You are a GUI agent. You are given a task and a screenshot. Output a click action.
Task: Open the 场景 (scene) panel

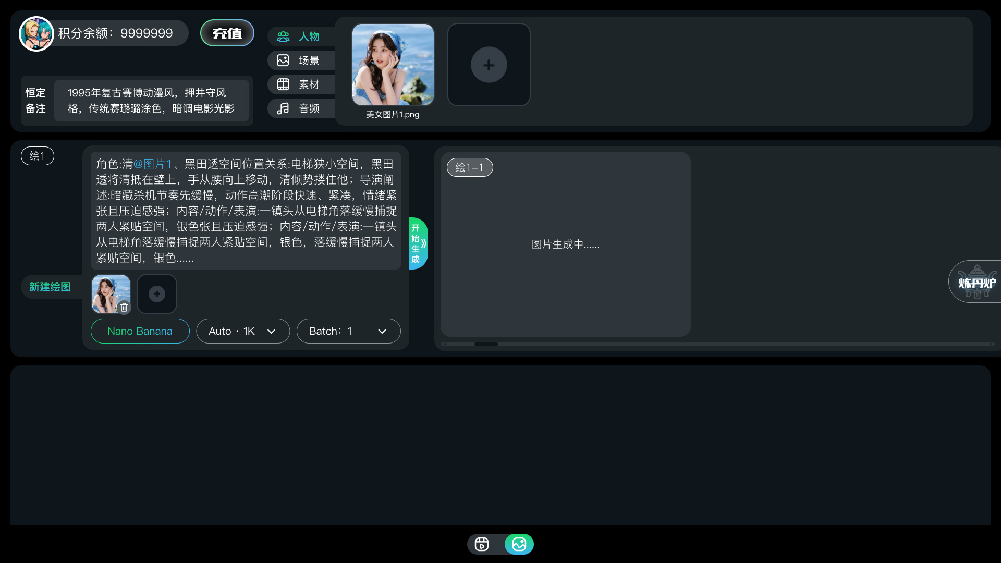(283, 60)
